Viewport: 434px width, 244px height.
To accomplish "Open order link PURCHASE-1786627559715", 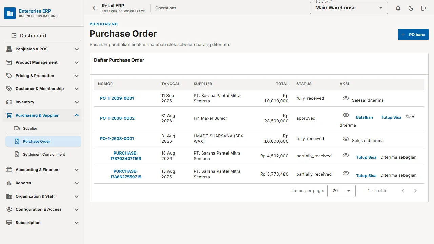I will click(126, 174).
